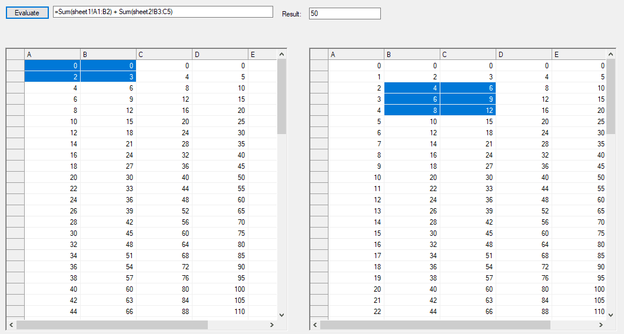Click right grid horizontal scrollbar thumb
Screen dimensions: 624x334
tap(435, 325)
